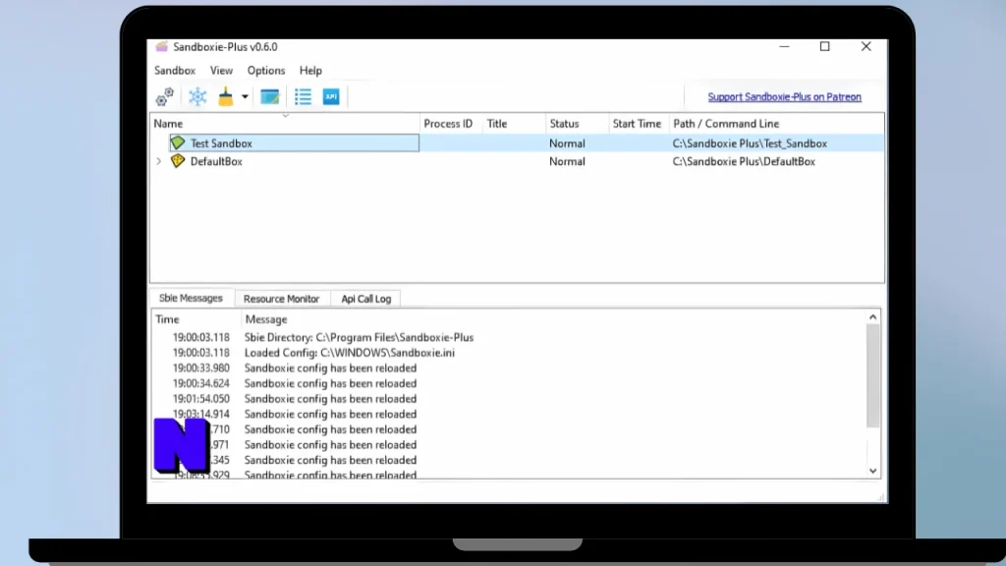Screen dimensions: 1006x566
Task: Sort by the Start Time column header
Action: [x=639, y=124]
